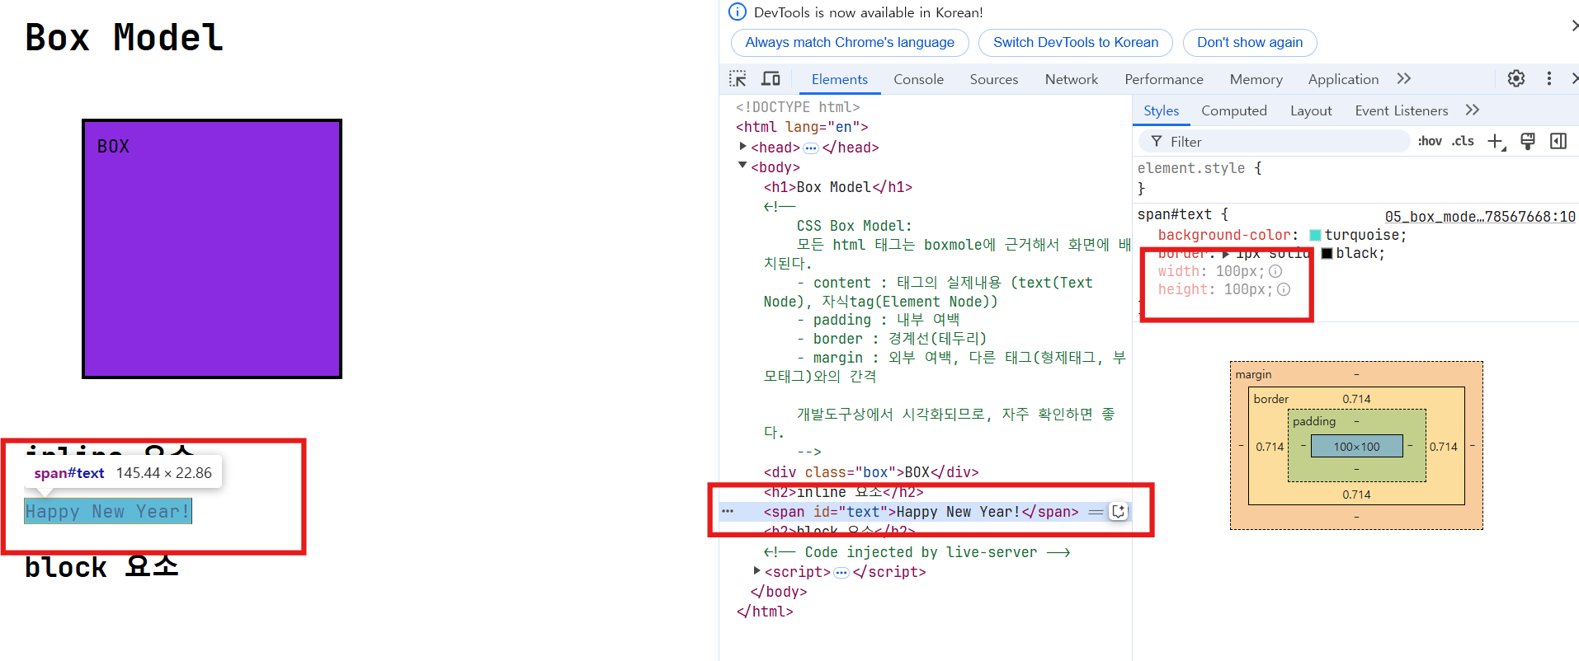The width and height of the screenshot is (1579, 661).
Task: Select the h1 Box Model DOM node
Action: [x=837, y=187]
